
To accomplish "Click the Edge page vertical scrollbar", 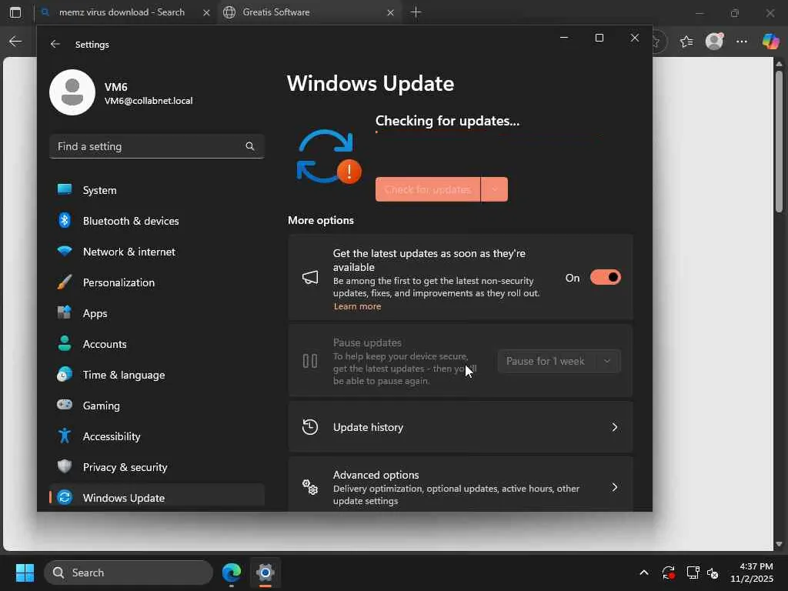I will 779,141.
